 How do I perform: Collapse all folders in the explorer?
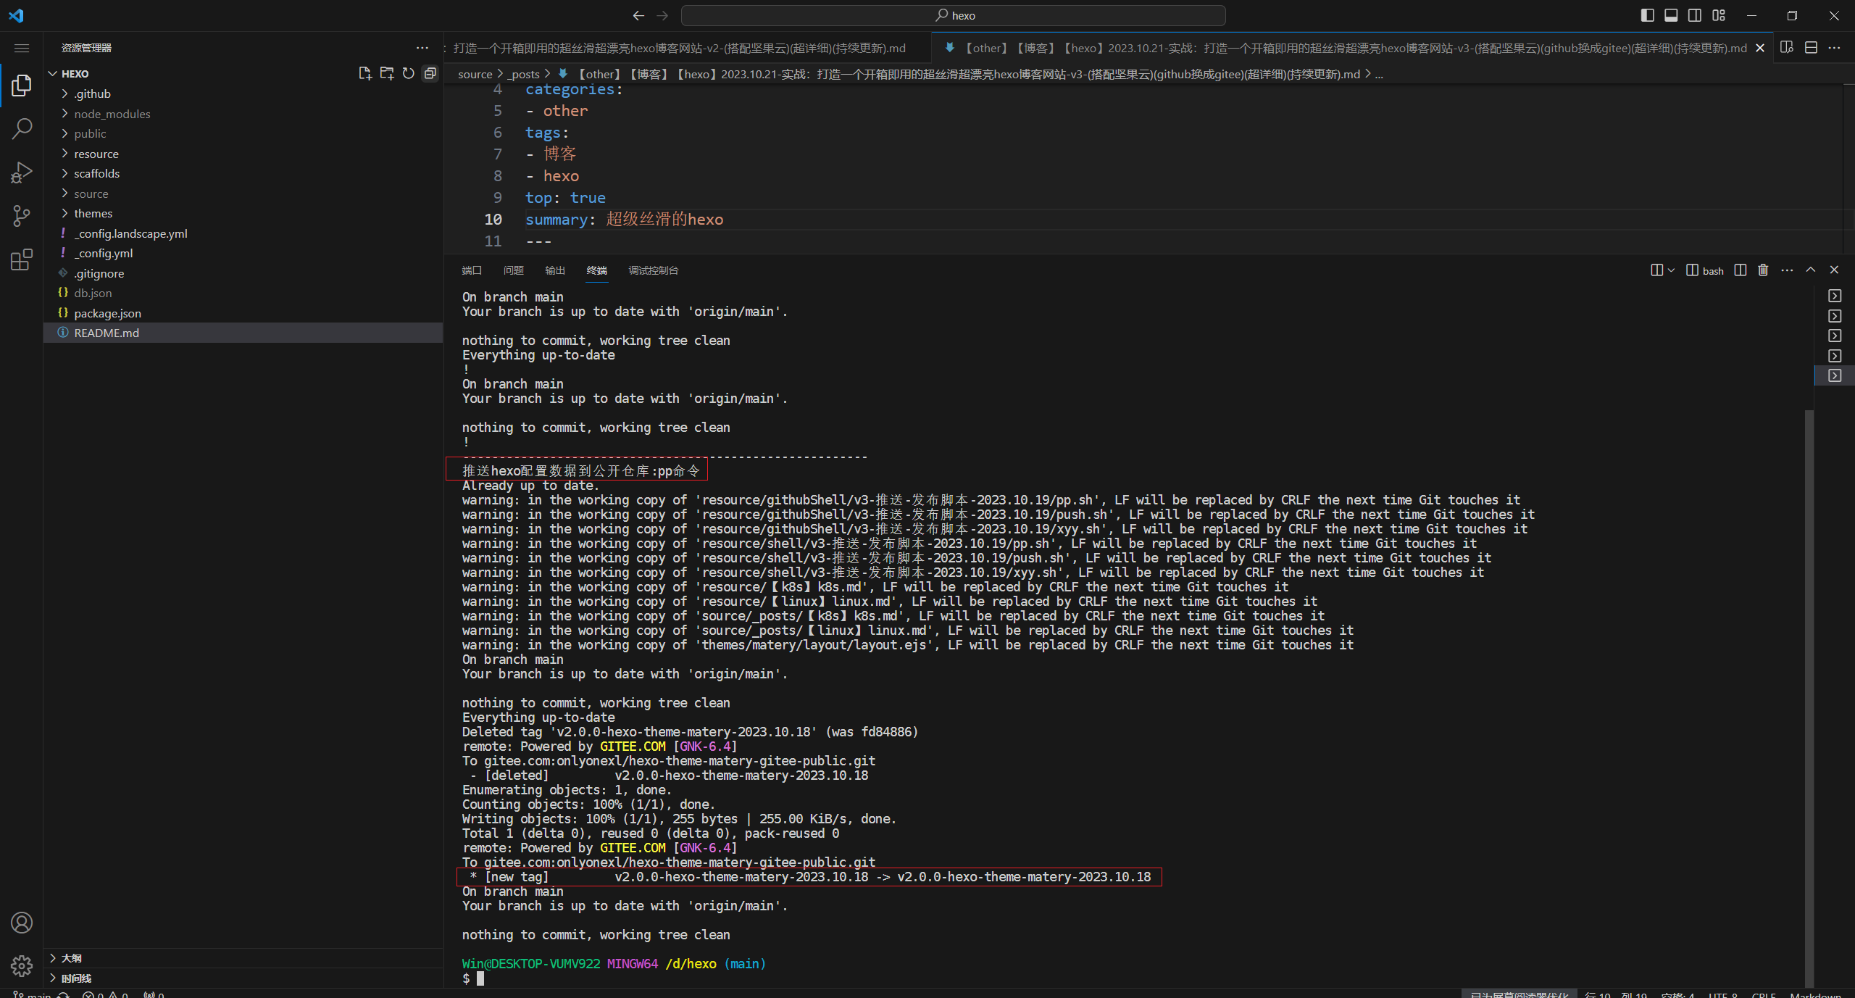430,73
